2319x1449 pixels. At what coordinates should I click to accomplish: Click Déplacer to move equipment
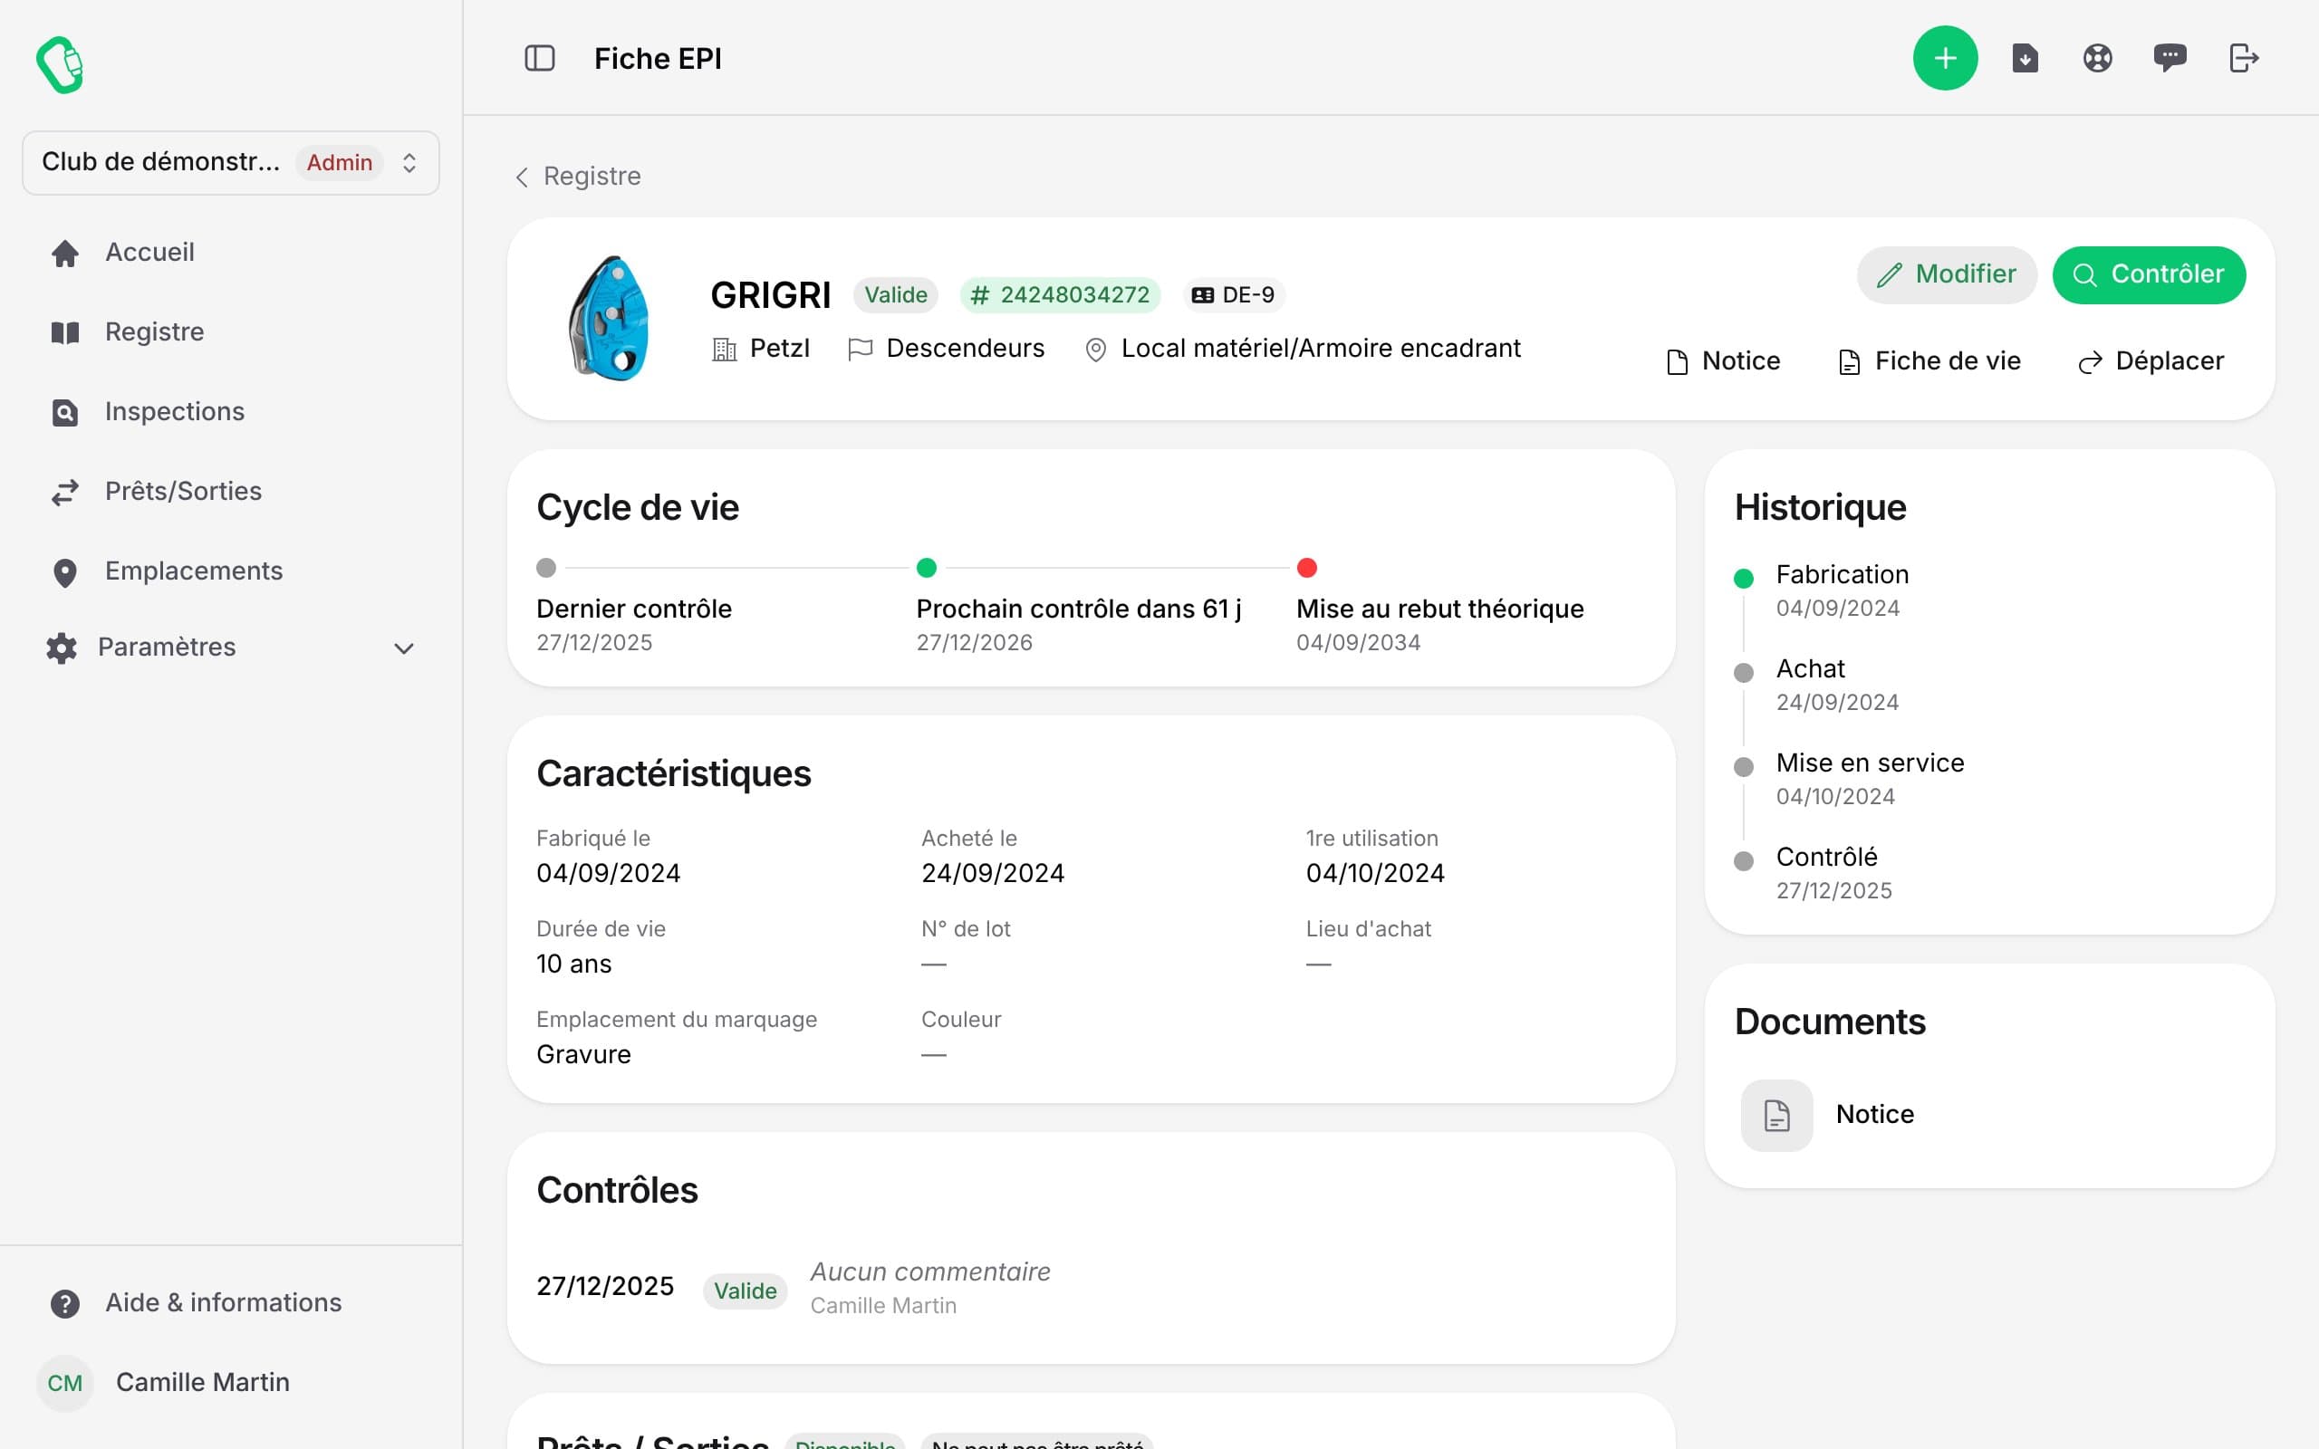pos(2151,361)
